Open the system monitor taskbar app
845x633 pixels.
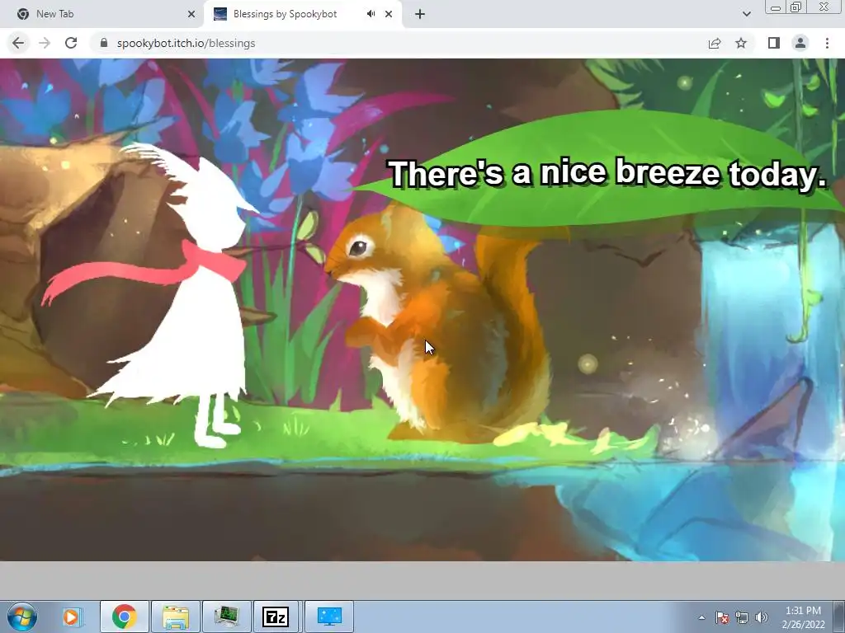[x=226, y=617]
